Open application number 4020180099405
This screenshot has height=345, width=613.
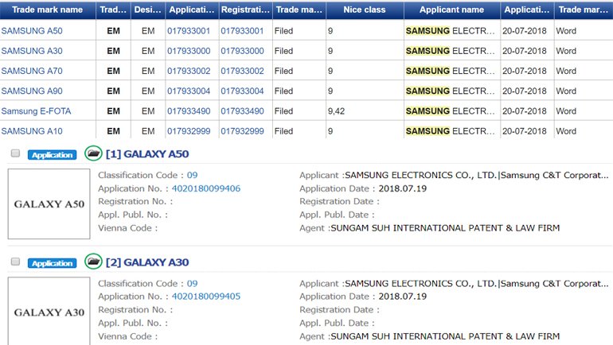206,297
